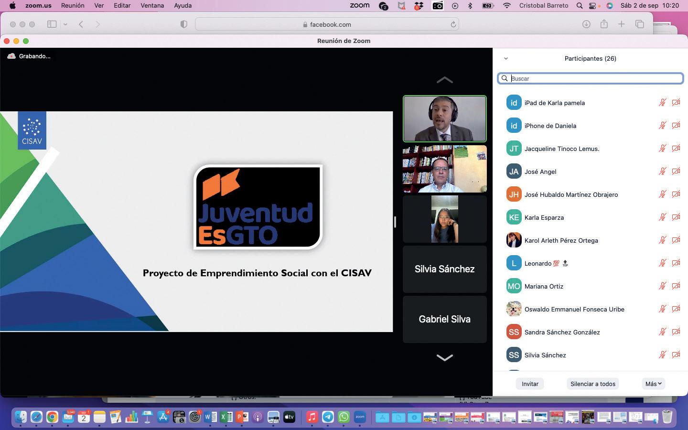This screenshot has width=688, height=430.
Task: Click video-off icon for Karol Arleth Pérez Ortega
Action: point(676,240)
